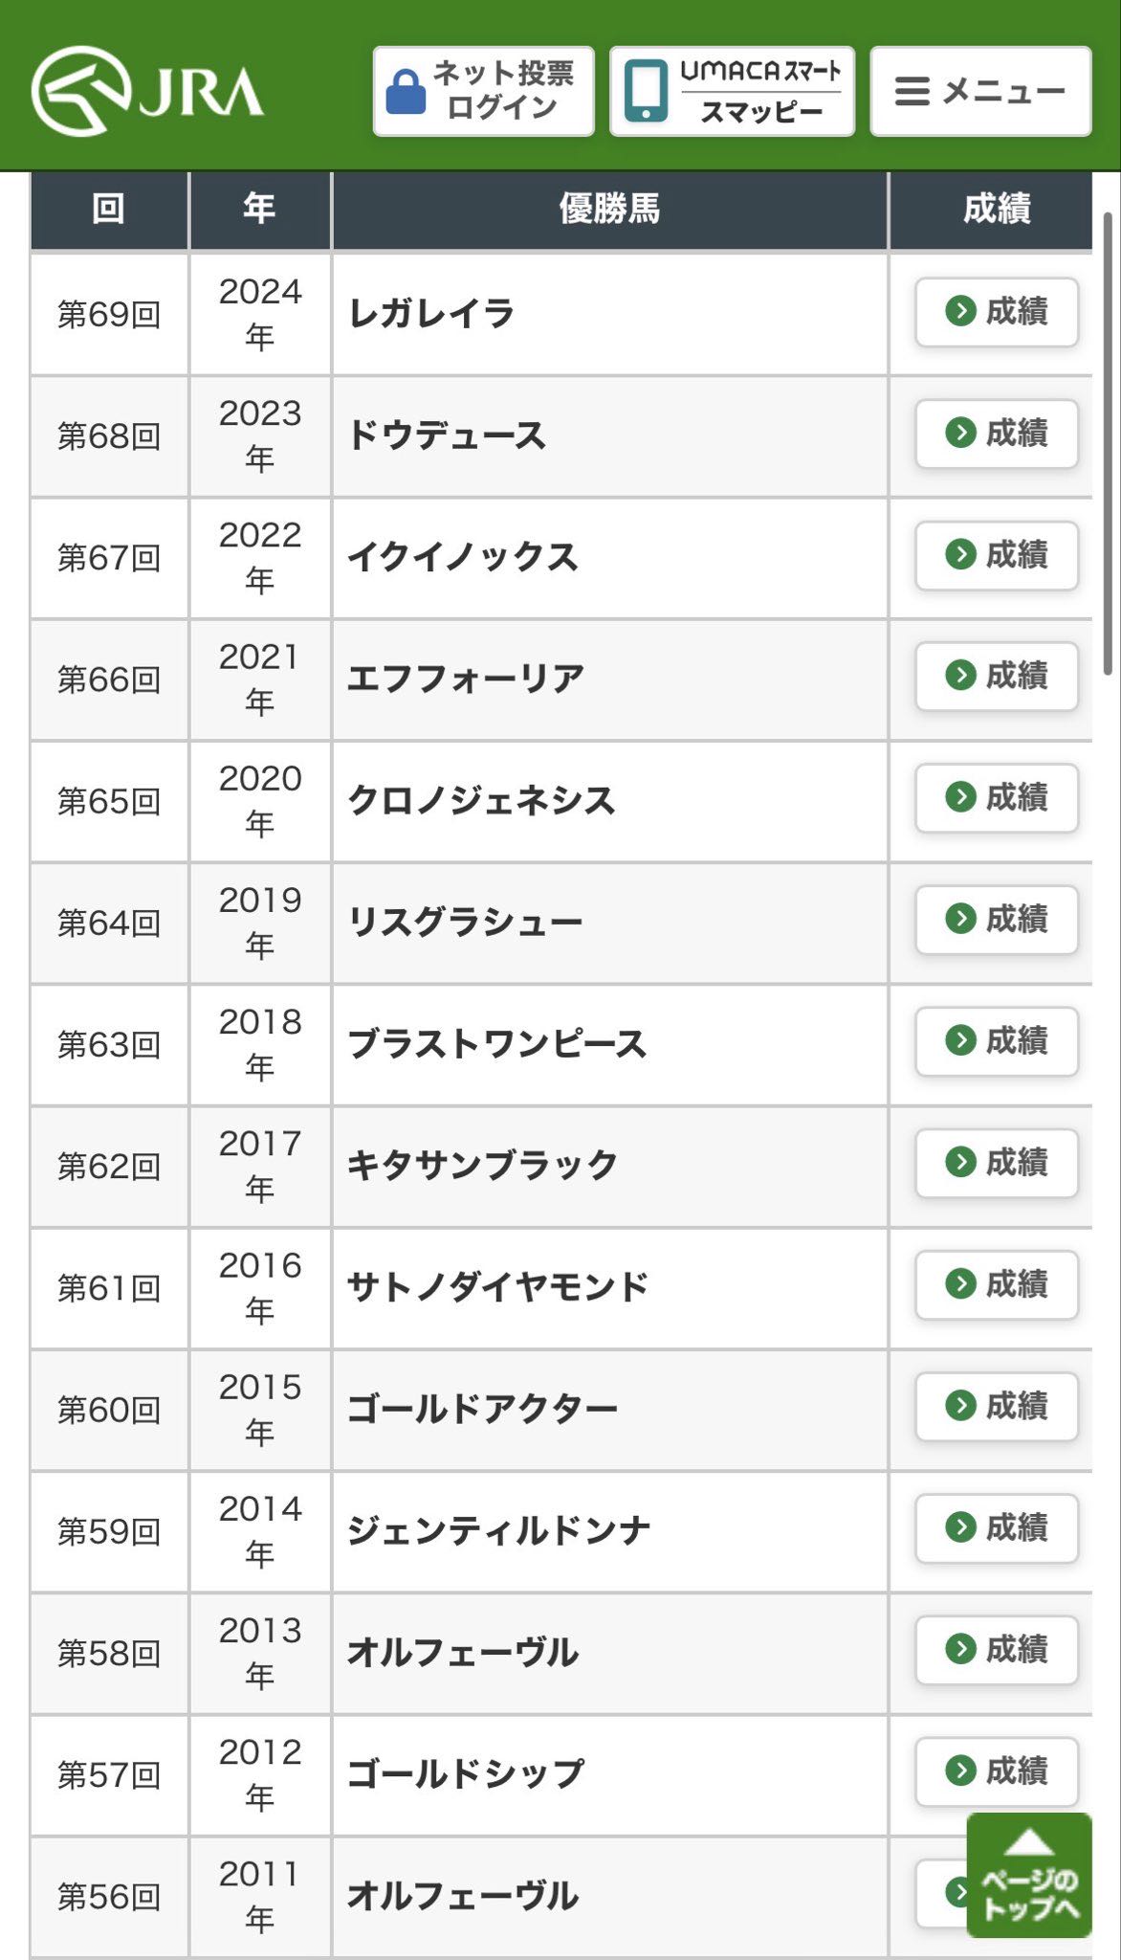The height and width of the screenshot is (1960, 1121).
Task: Open 成績 for 2020 クロノジェネシス
Action: [997, 797]
